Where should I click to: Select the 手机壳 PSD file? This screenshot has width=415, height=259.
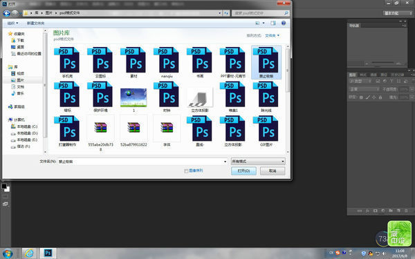(x=67, y=62)
